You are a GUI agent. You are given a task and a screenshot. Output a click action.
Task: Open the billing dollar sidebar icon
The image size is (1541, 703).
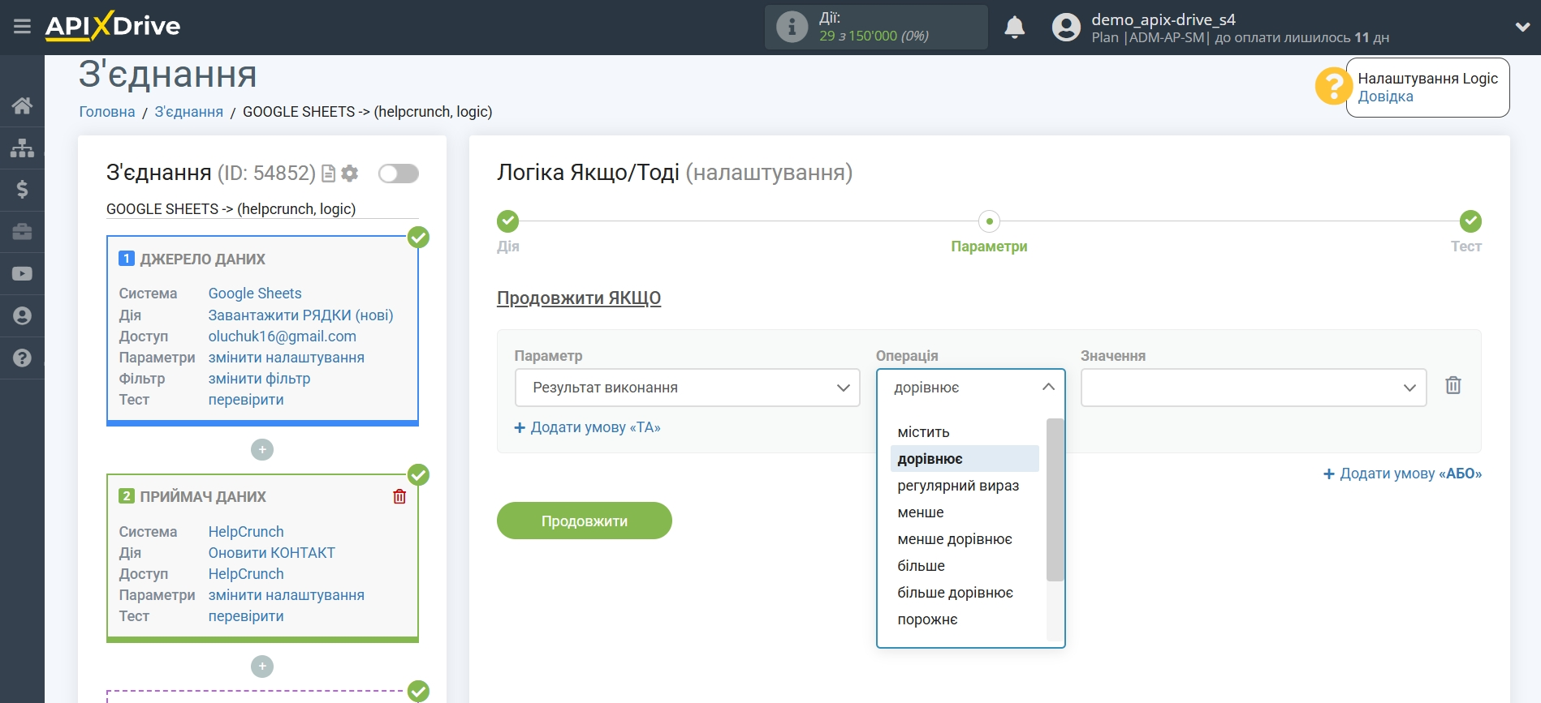pyautogui.click(x=22, y=190)
